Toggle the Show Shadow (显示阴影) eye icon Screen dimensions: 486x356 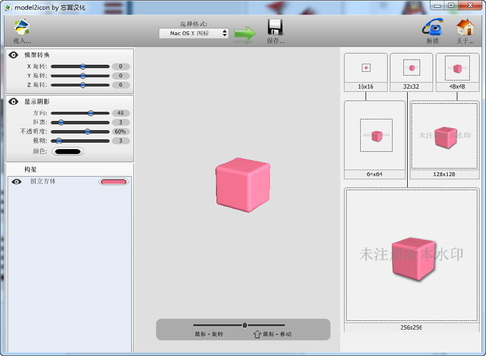(x=13, y=102)
